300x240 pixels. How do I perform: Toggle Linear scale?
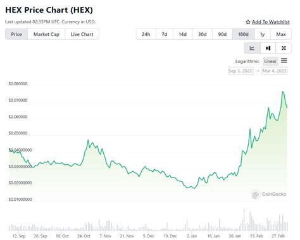[270, 61]
